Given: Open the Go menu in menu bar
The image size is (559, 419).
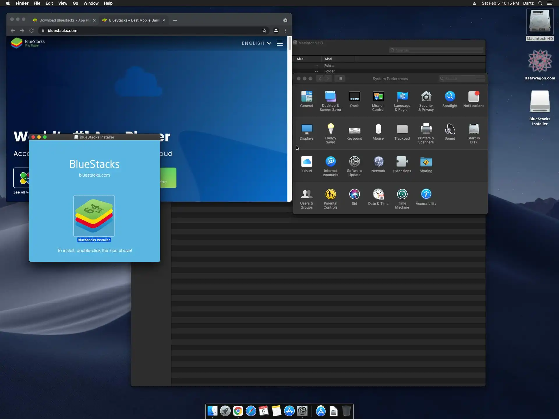Looking at the screenshot, I should [75, 3].
